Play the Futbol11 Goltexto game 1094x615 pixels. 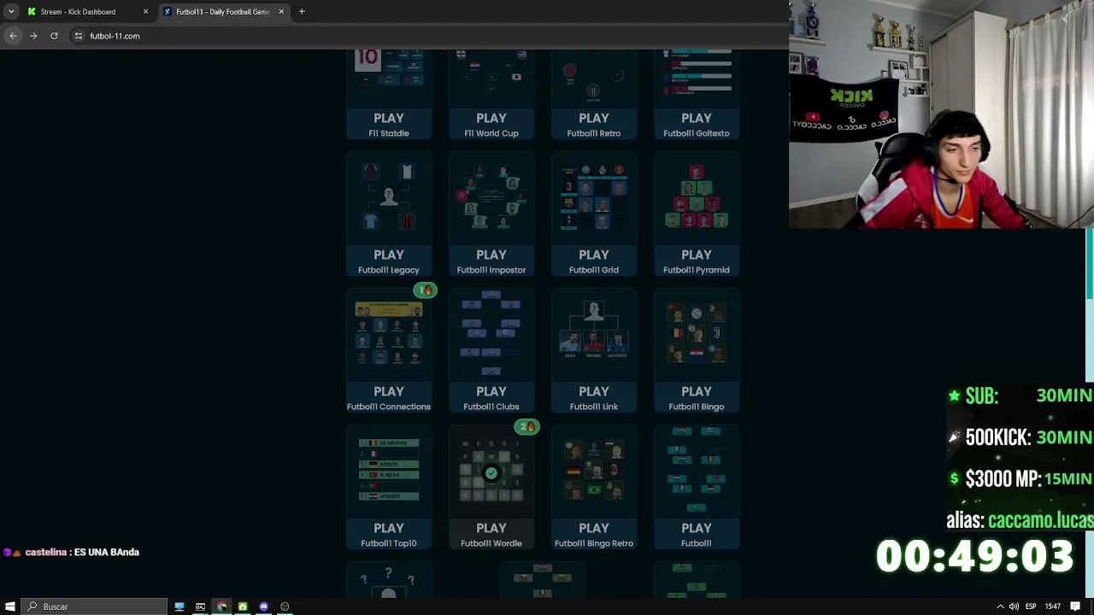tap(697, 119)
